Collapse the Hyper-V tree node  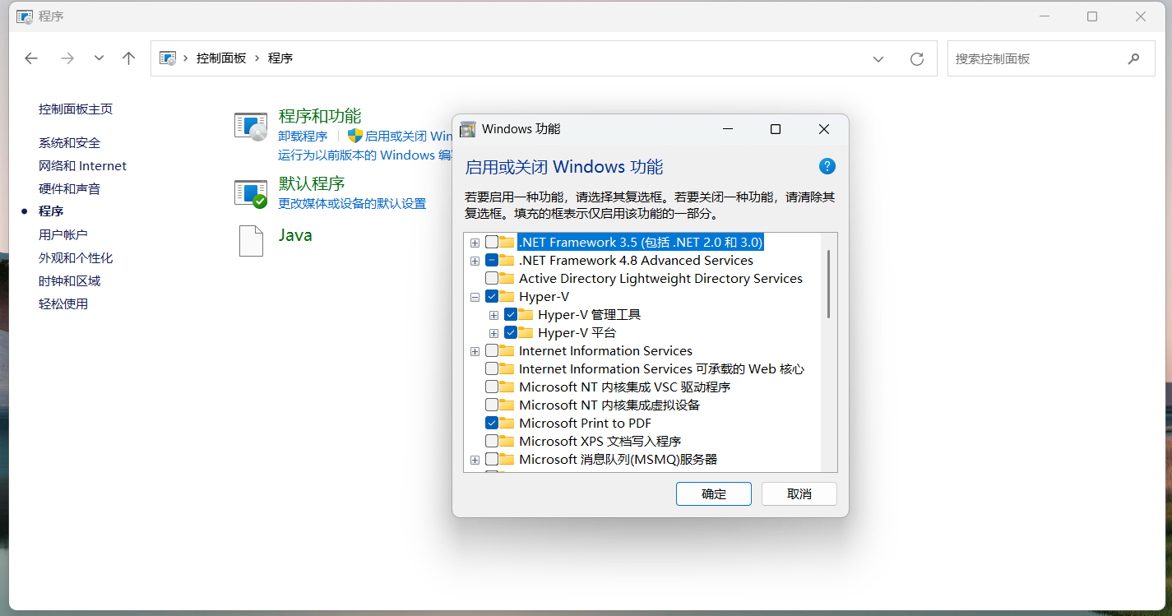tap(475, 297)
